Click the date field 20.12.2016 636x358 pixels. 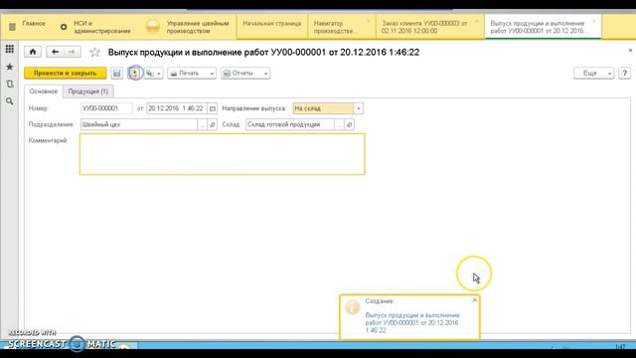(x=177, y=108)
